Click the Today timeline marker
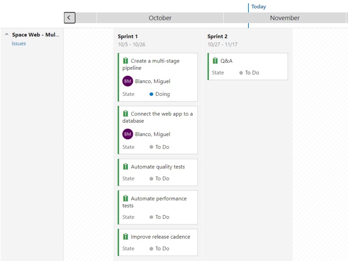348x261 pixels. pyautogui.click(x=258, y=7)
